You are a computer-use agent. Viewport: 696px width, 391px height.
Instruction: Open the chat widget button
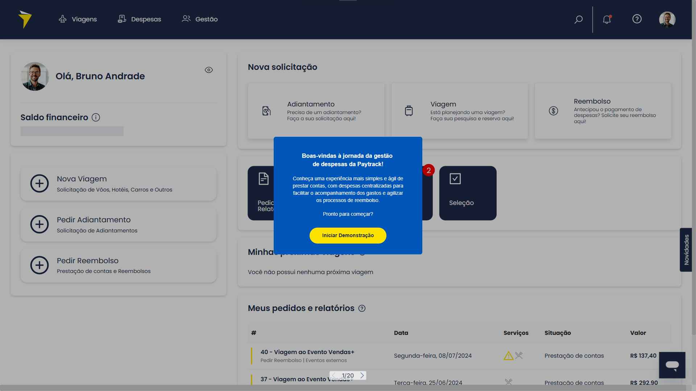tap(672, 365)
